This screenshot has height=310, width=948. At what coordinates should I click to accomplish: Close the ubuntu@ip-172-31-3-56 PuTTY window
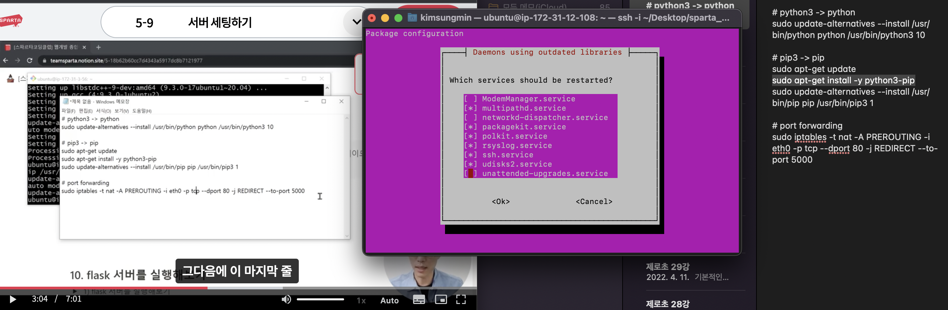tap(322, 78)
